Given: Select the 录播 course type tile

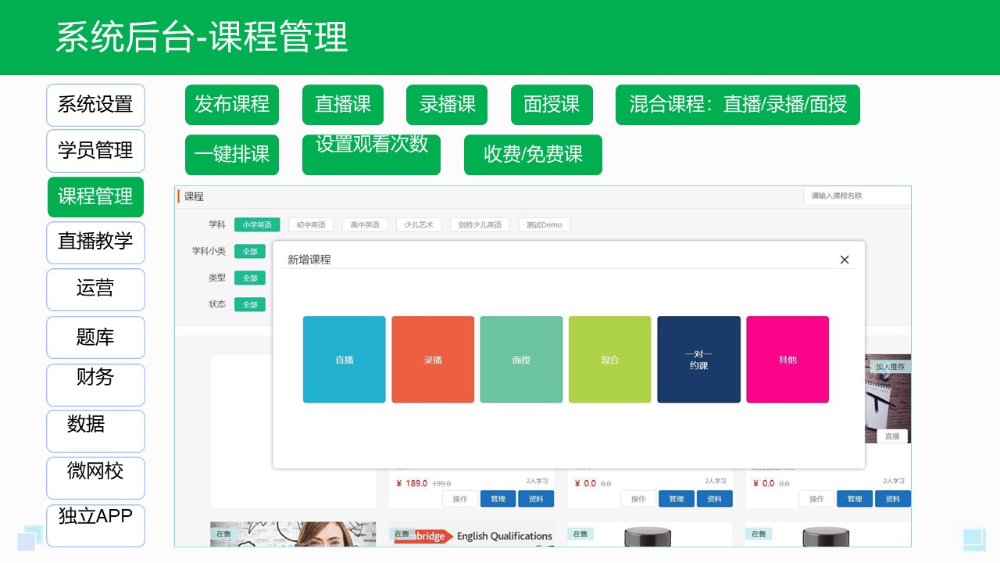Looking at the screenshot, I should (x=433, y=359).
